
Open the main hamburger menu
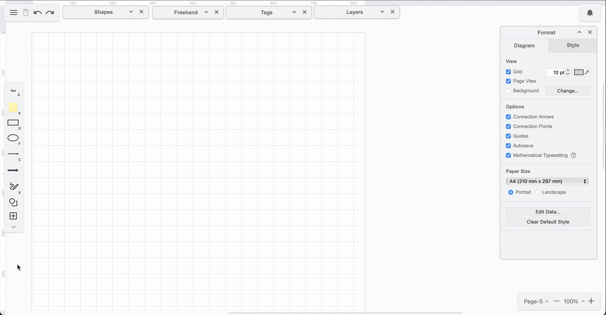pos(13,12)
